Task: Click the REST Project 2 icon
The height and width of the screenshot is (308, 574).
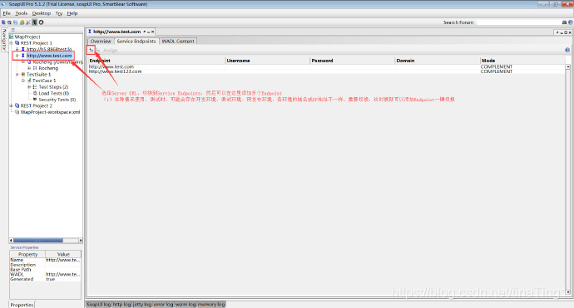Action: 17,105
